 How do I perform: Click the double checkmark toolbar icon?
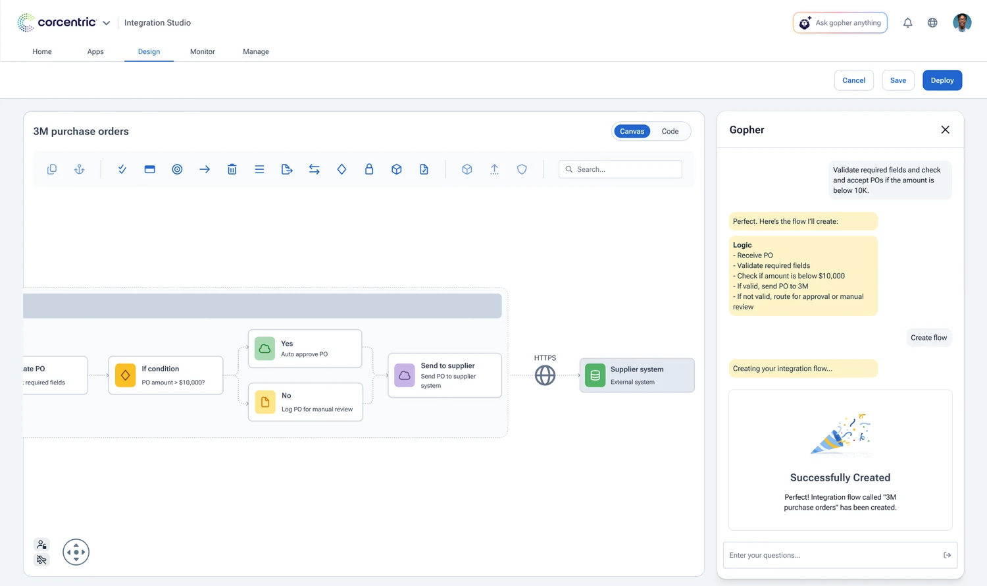click(x=122, y=169)
